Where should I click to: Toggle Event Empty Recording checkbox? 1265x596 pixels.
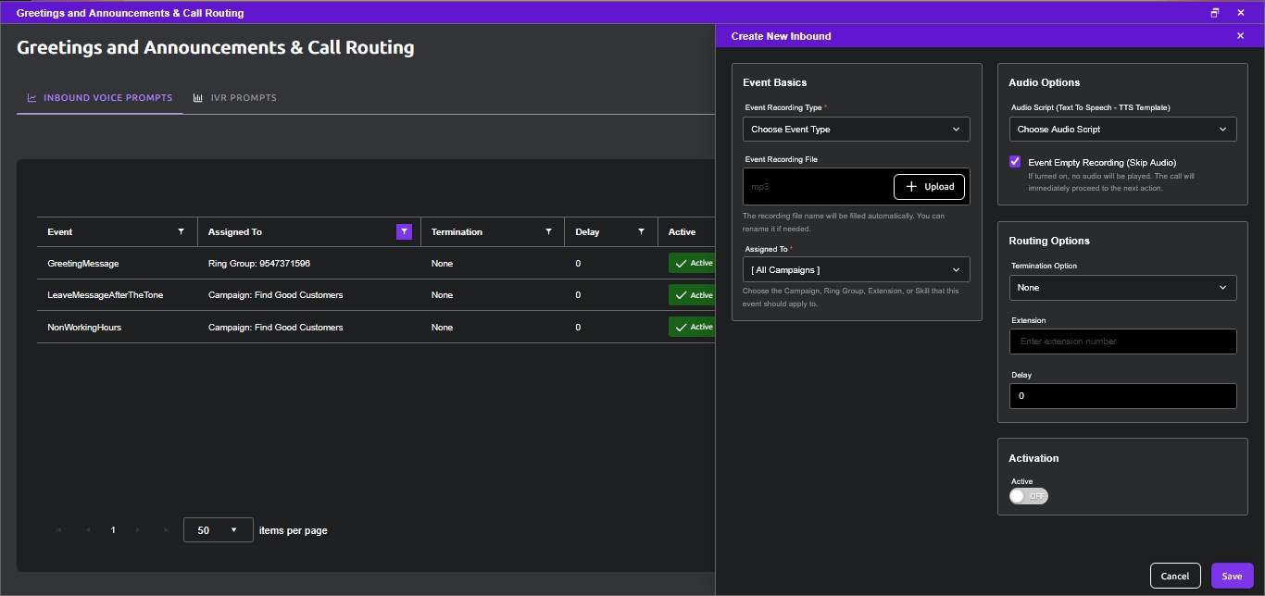coord(1015,161)
